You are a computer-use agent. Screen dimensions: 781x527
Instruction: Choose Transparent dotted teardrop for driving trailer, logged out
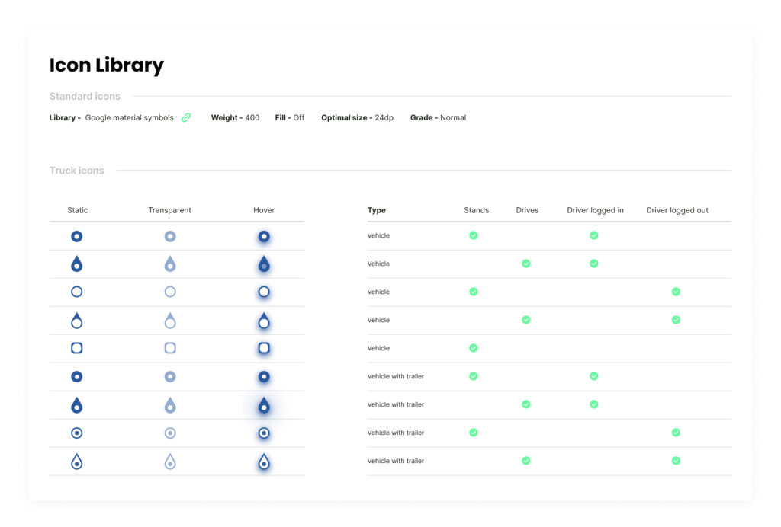point(170,462)
